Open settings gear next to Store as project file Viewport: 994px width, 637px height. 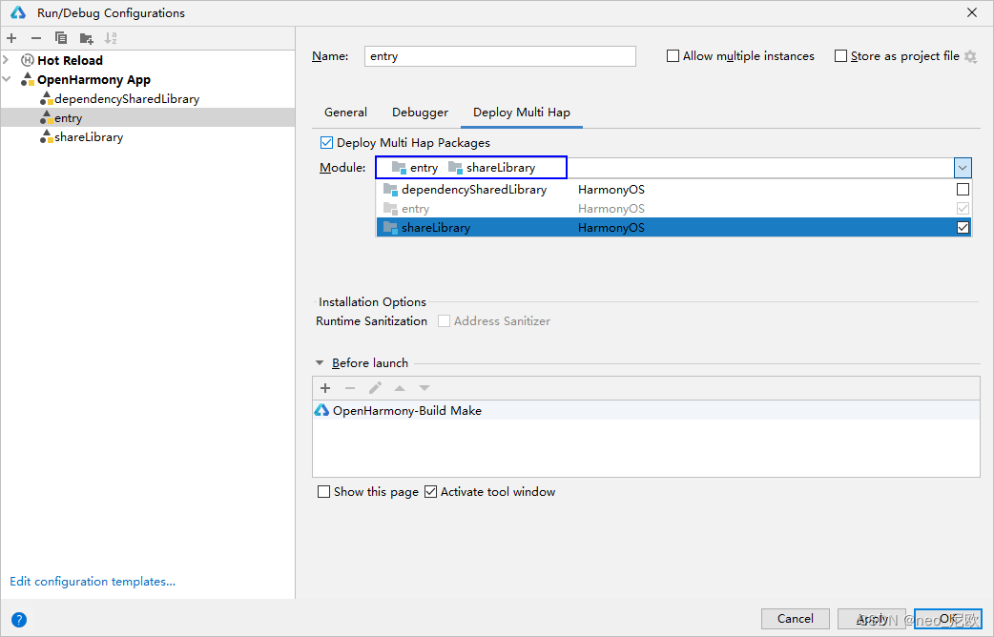click(970, 56)
